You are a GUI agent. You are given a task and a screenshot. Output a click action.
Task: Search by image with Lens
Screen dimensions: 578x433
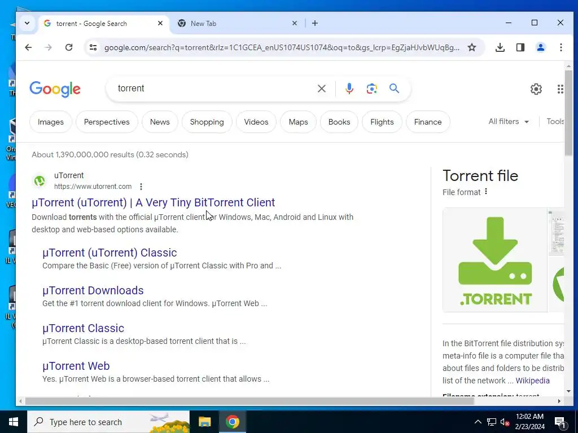tap(371, 89)
